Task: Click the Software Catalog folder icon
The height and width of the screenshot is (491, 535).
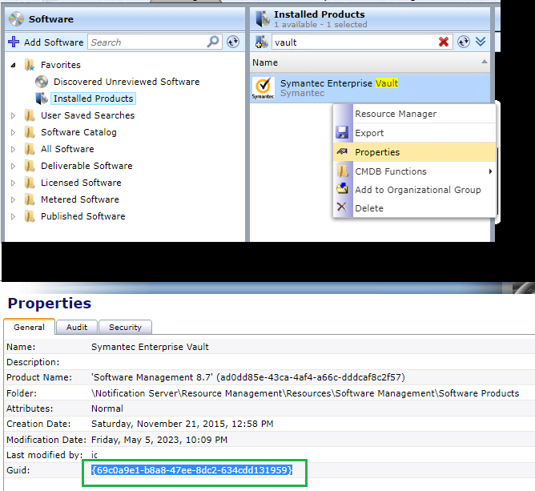Action: tap(30, 132)
